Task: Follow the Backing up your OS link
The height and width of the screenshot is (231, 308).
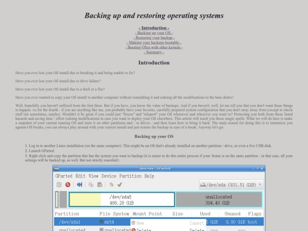Action: [x=154, y=33]
